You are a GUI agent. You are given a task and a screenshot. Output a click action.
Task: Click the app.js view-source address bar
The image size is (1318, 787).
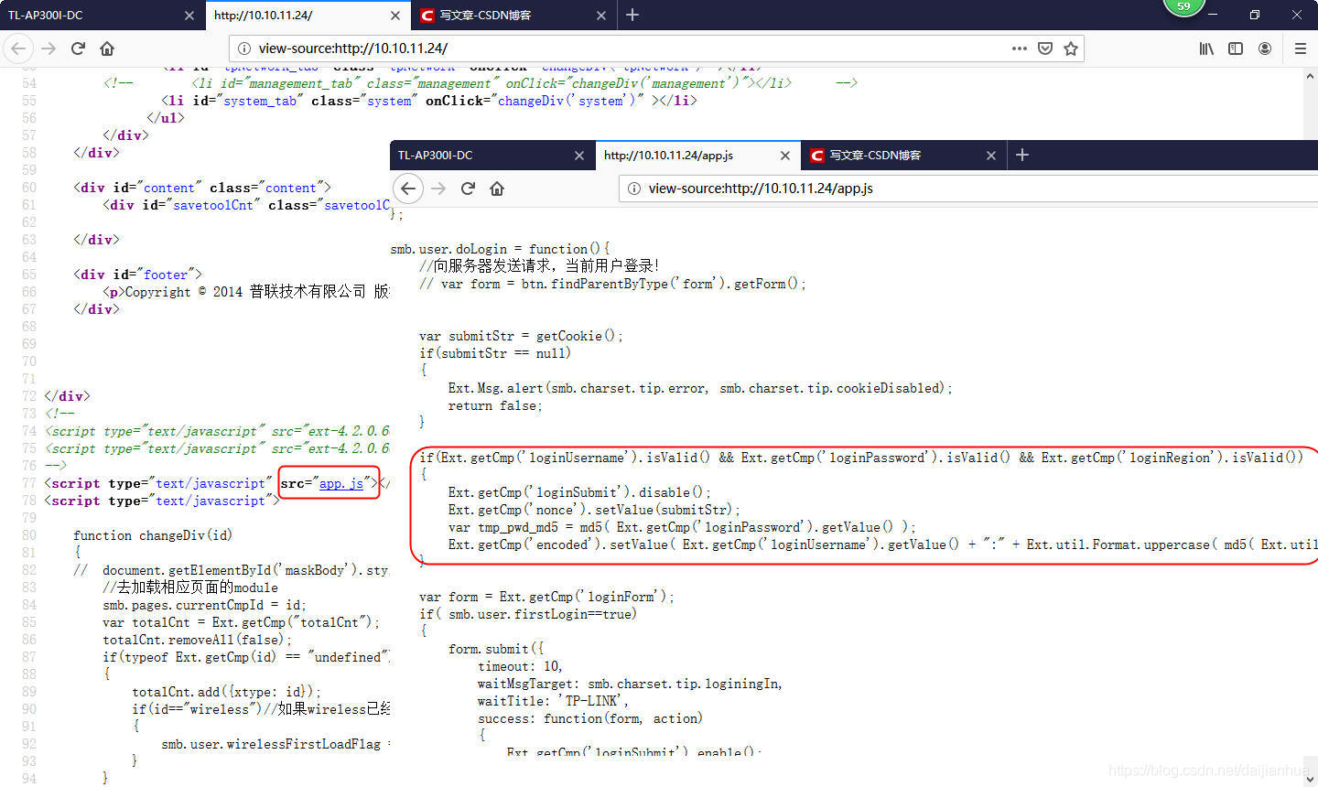(x=968, y=189)
